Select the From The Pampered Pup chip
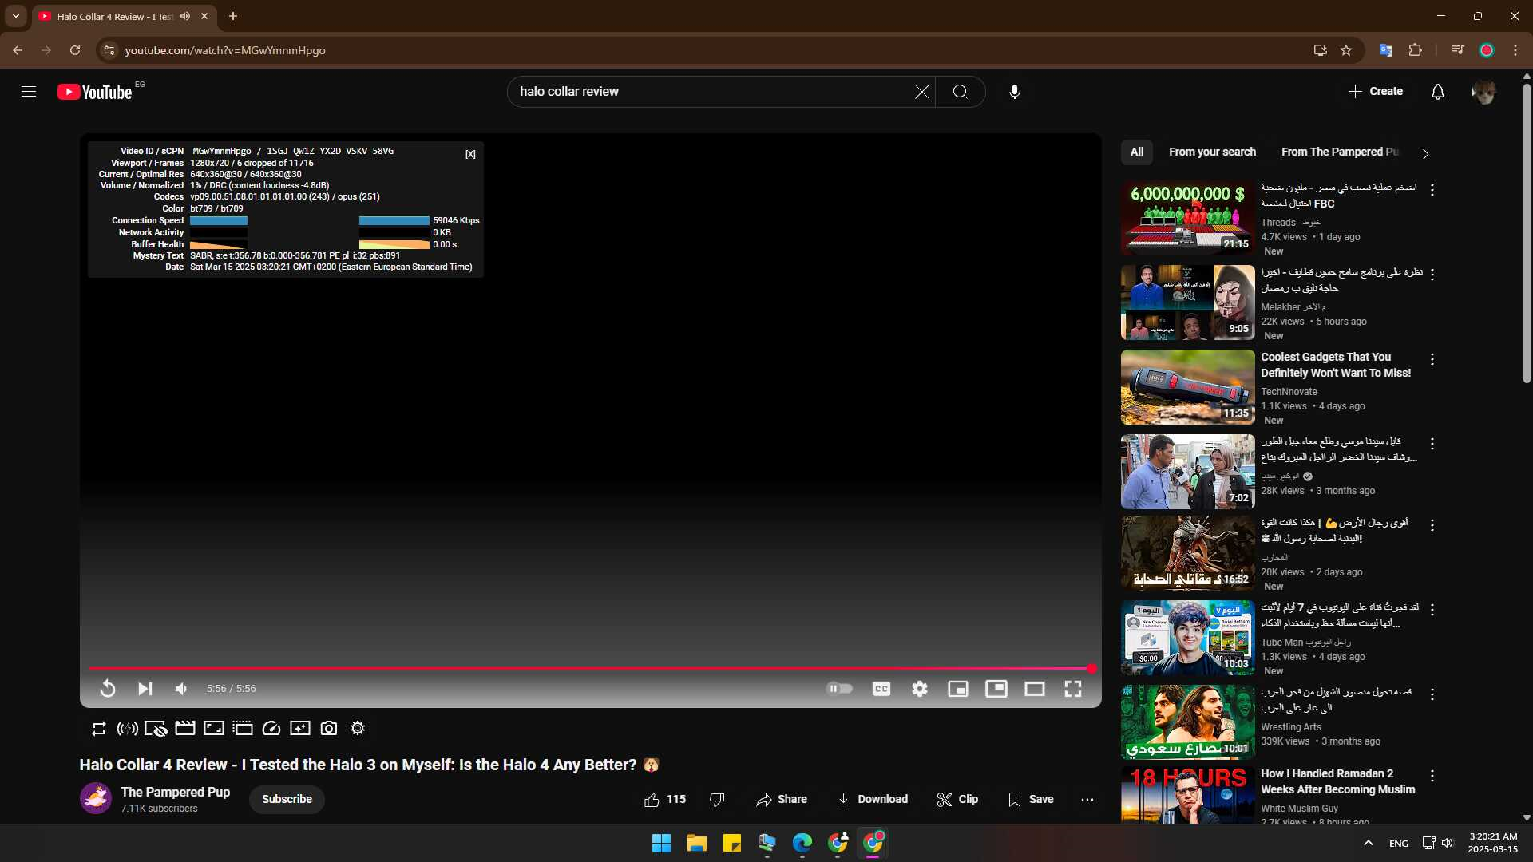 point(1340,152)
